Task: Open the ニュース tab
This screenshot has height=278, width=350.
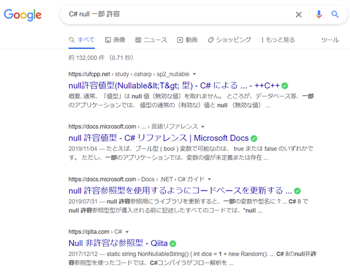Action: point(151,40)
